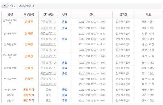163x105 pixels.
Task: Click 종료 status in 경북 > 대전 row
Action: click(65, 28)
